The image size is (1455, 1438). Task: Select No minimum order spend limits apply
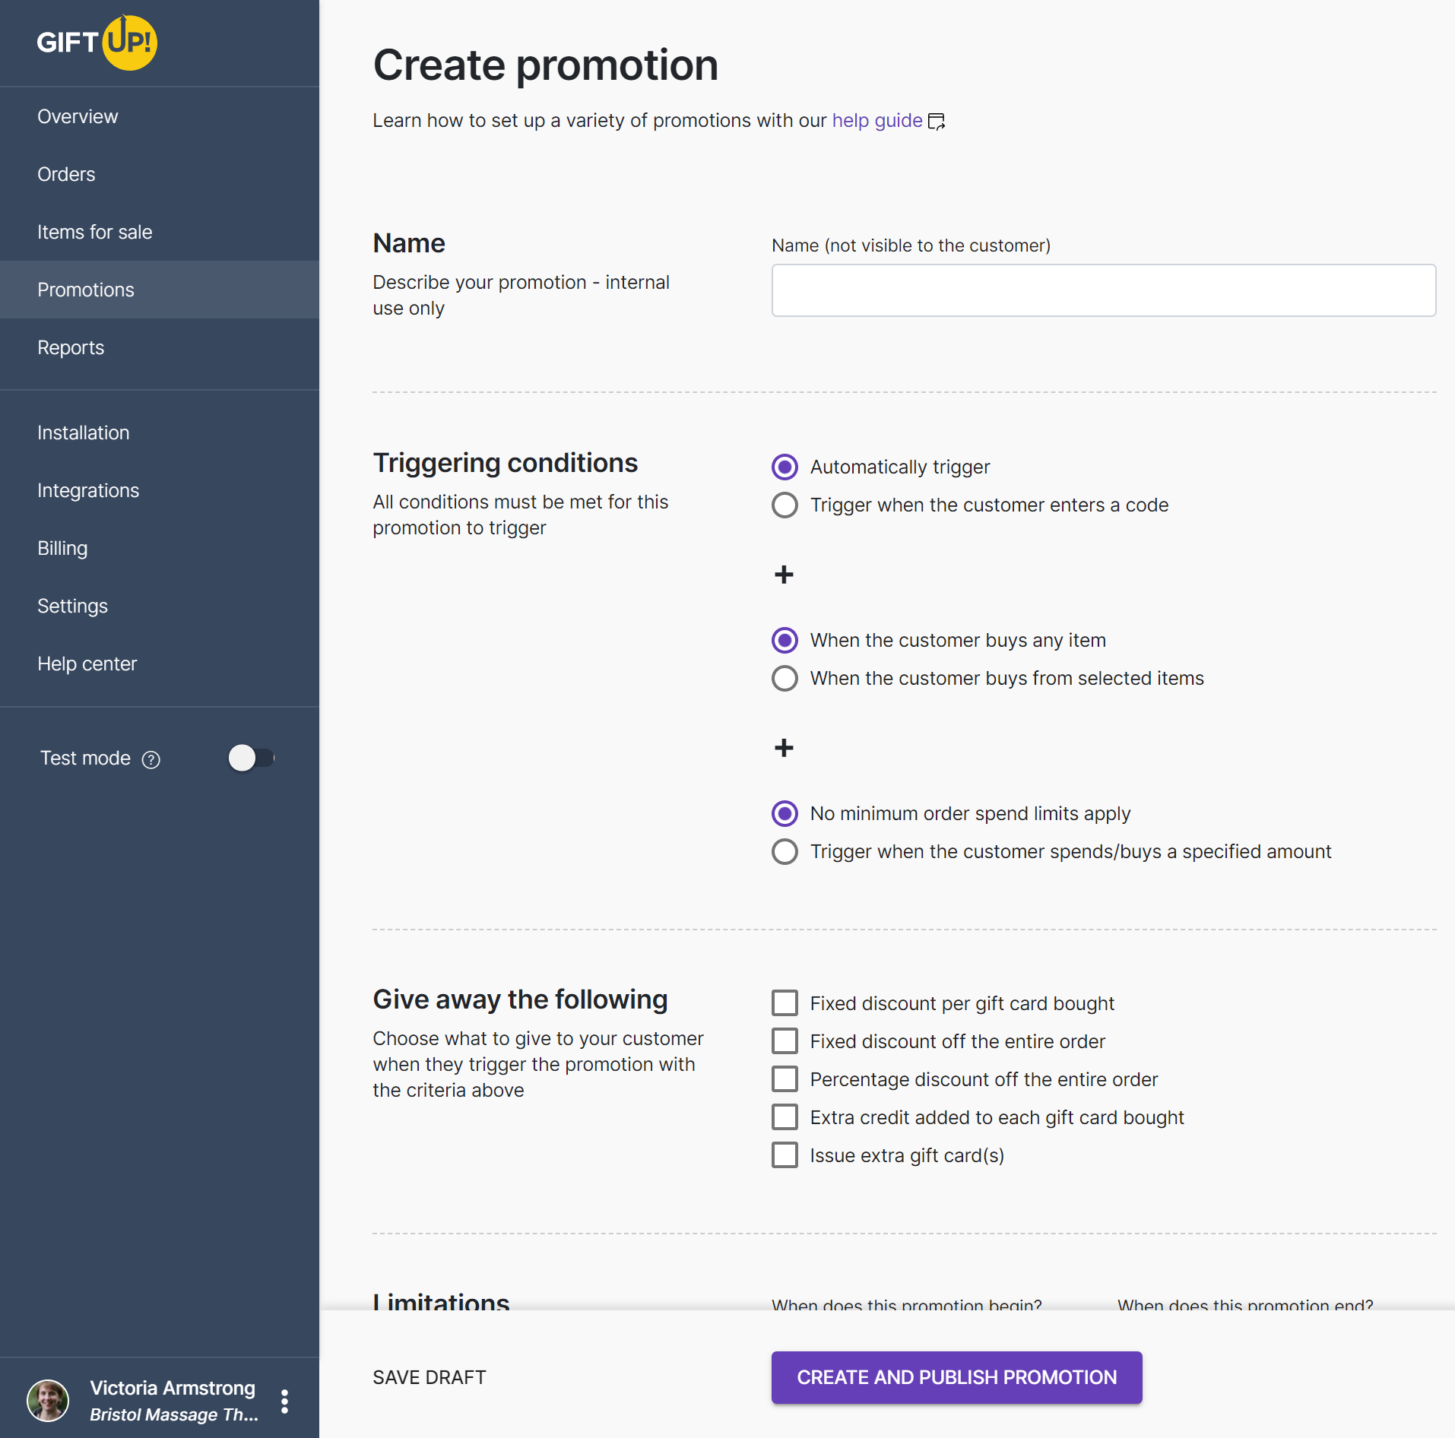pos(785,813)
